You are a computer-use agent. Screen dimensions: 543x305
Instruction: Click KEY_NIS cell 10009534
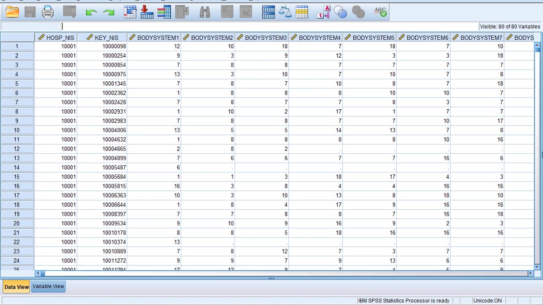click(102, 223)
